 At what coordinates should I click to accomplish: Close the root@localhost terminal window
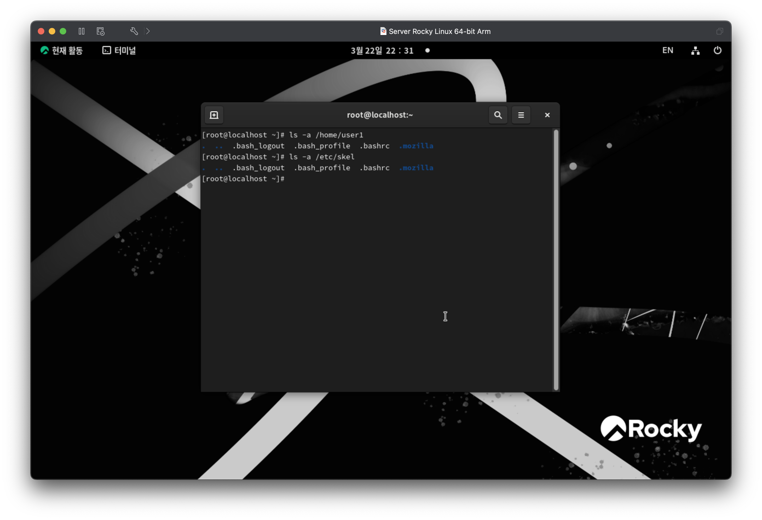(547, 115)
